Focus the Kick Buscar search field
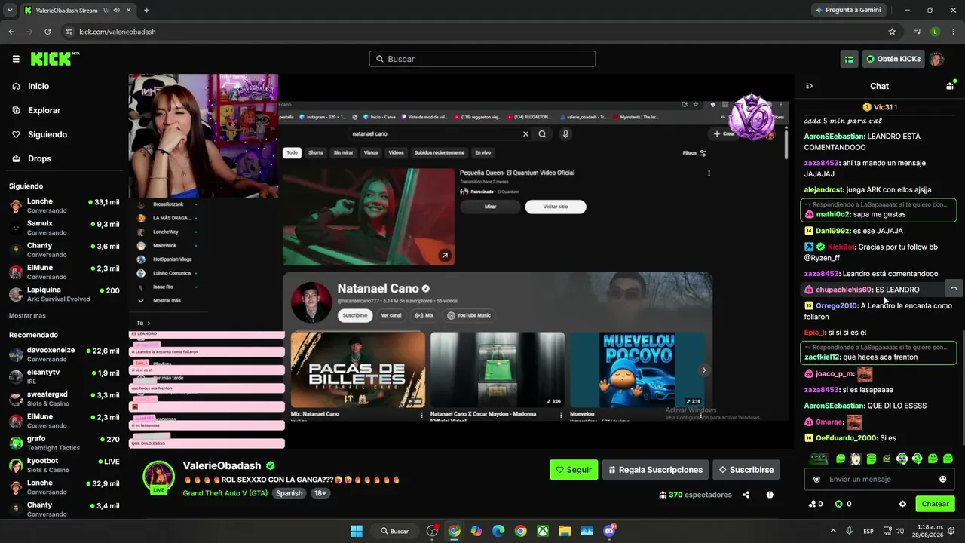The width and height of the screenshot is (965, 543). click(482, 59)
